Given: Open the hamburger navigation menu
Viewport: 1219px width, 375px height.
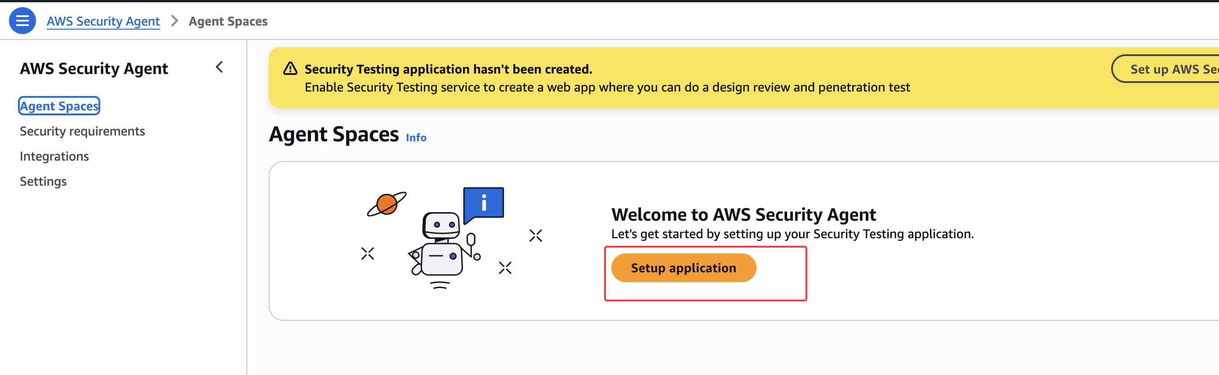Looking at the screenshot, I should [x=22, y=21].
